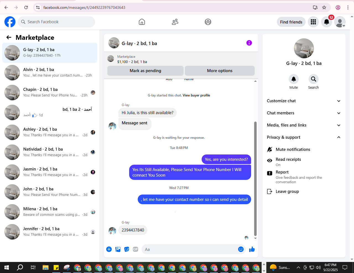Open the notifications bell with 12 badge
The height and width of the screenshot is (273, 354).
pyautogui.click(x=327, y=22)
